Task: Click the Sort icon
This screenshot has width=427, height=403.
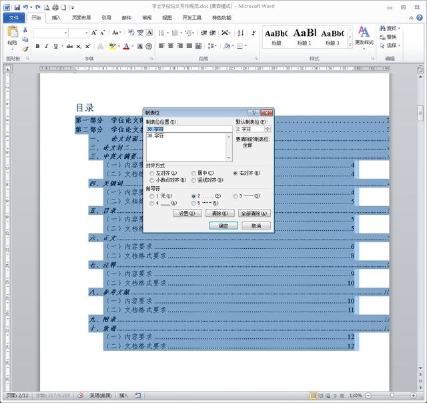Action: click(x=240, y=33)
